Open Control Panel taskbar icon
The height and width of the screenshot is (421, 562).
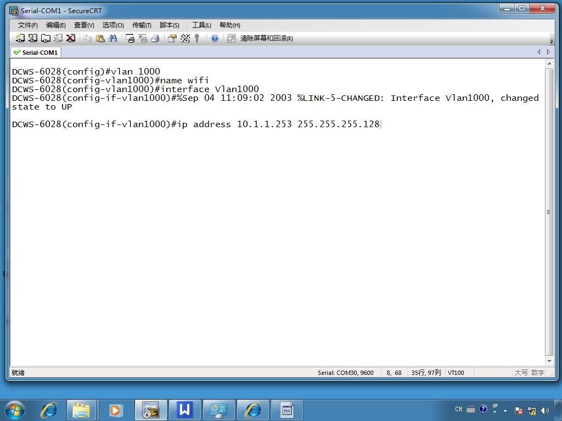pos(218,410)
